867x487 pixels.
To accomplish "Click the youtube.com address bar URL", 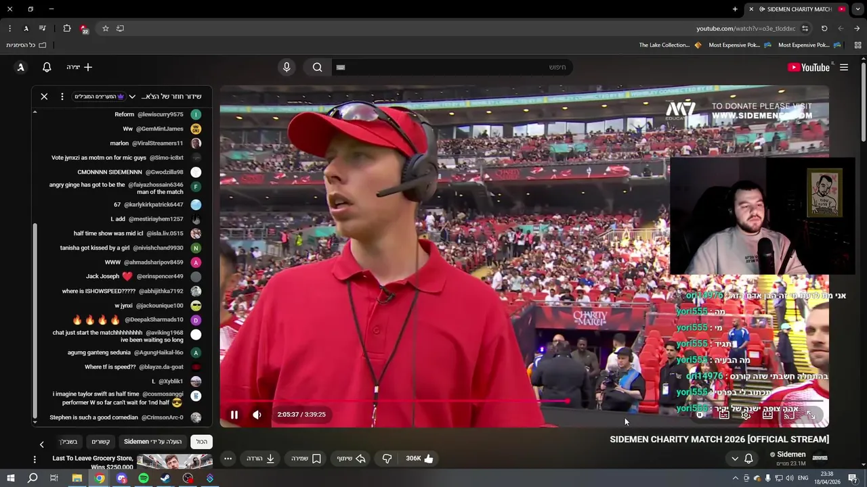I will pyautogui.click(x=746, y=28).
